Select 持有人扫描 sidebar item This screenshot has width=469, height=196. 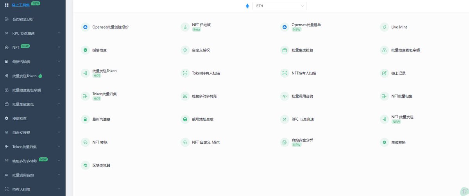coord(33,189)
